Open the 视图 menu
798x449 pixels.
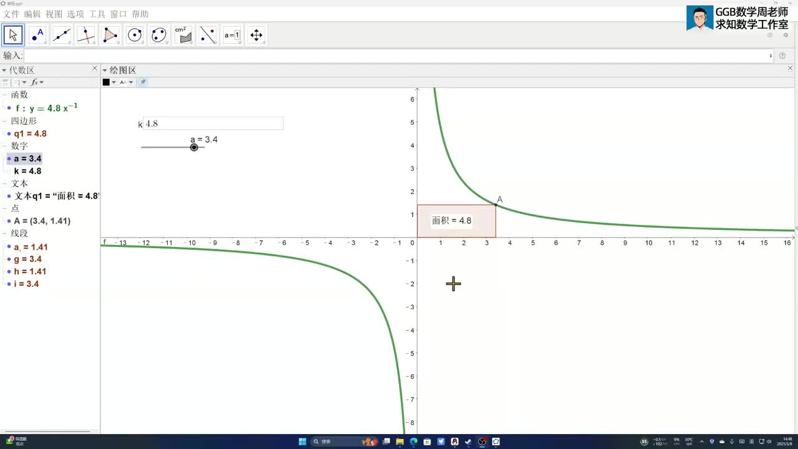(54, 14)
